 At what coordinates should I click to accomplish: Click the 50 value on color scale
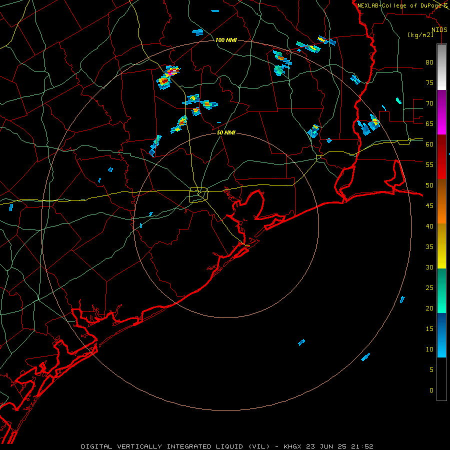[x=429, y=185]
